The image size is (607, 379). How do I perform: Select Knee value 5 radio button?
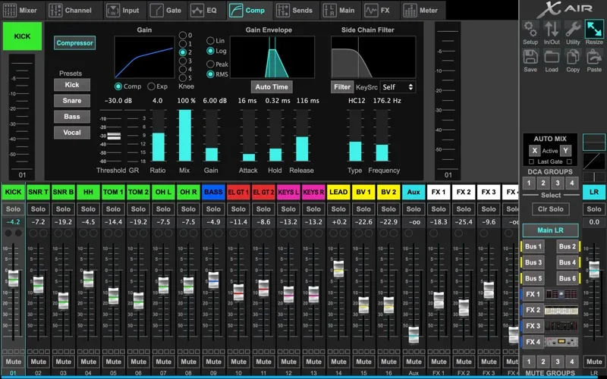183,78
